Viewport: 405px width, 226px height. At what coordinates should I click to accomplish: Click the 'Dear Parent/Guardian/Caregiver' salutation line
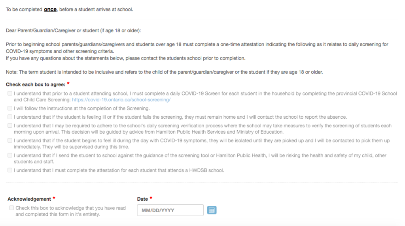(x=73, y=30)
